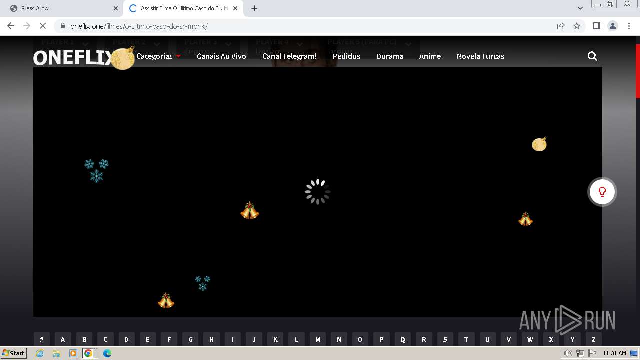The image size is (640, 360).
Task: Launch Internet Explorer from taskbar
Action: 39,353
